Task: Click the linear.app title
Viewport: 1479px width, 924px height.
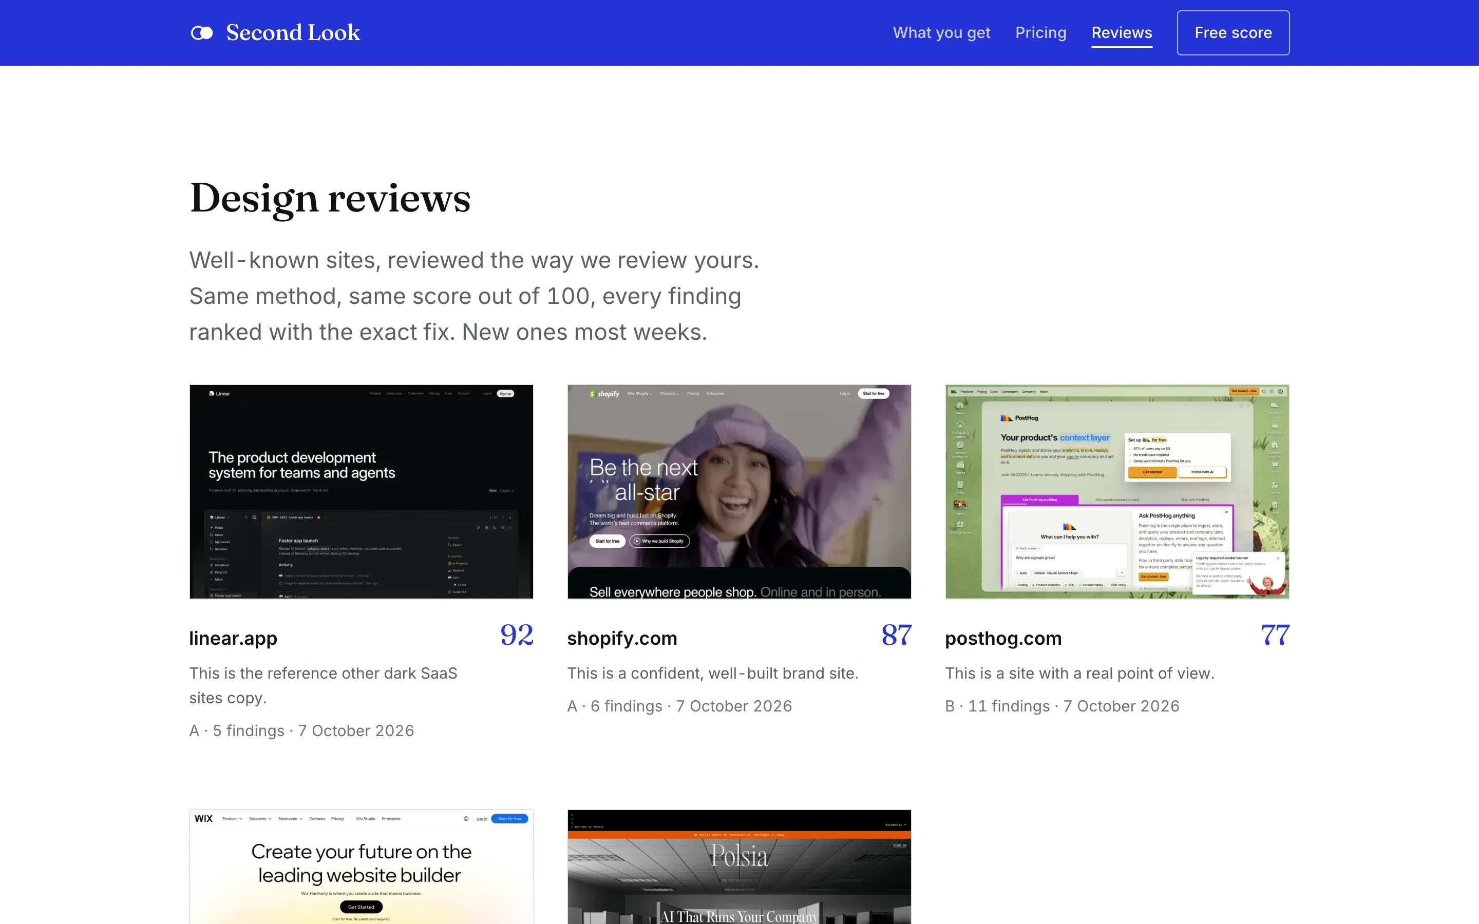Action: point(233,638)
